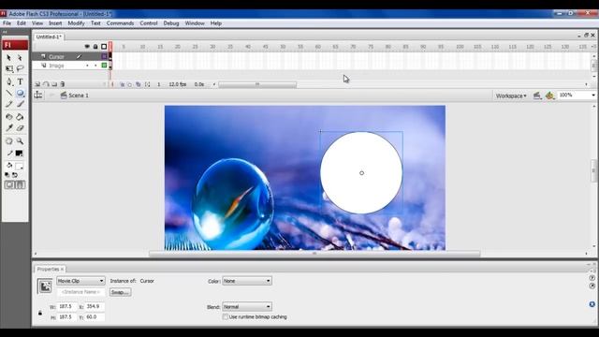599x337 pixels.
Task: Toggle Edit Multiple Frames
Action: [x=139, y=84]
